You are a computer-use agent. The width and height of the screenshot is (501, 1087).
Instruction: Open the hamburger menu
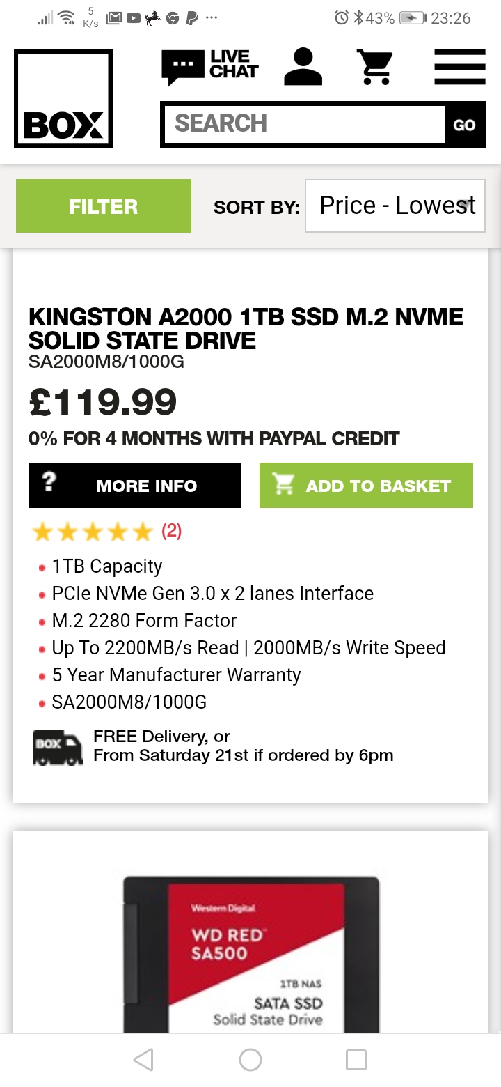(x=459, y=67)
